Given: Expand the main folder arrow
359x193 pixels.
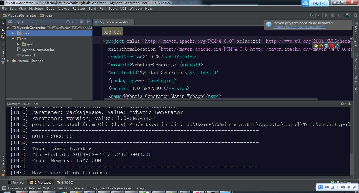Looking at the screenshot, I should (x=18, y=44).
